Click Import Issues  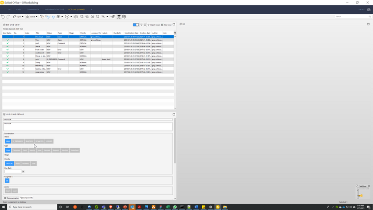pyautogui.click(x=155, y=25)
